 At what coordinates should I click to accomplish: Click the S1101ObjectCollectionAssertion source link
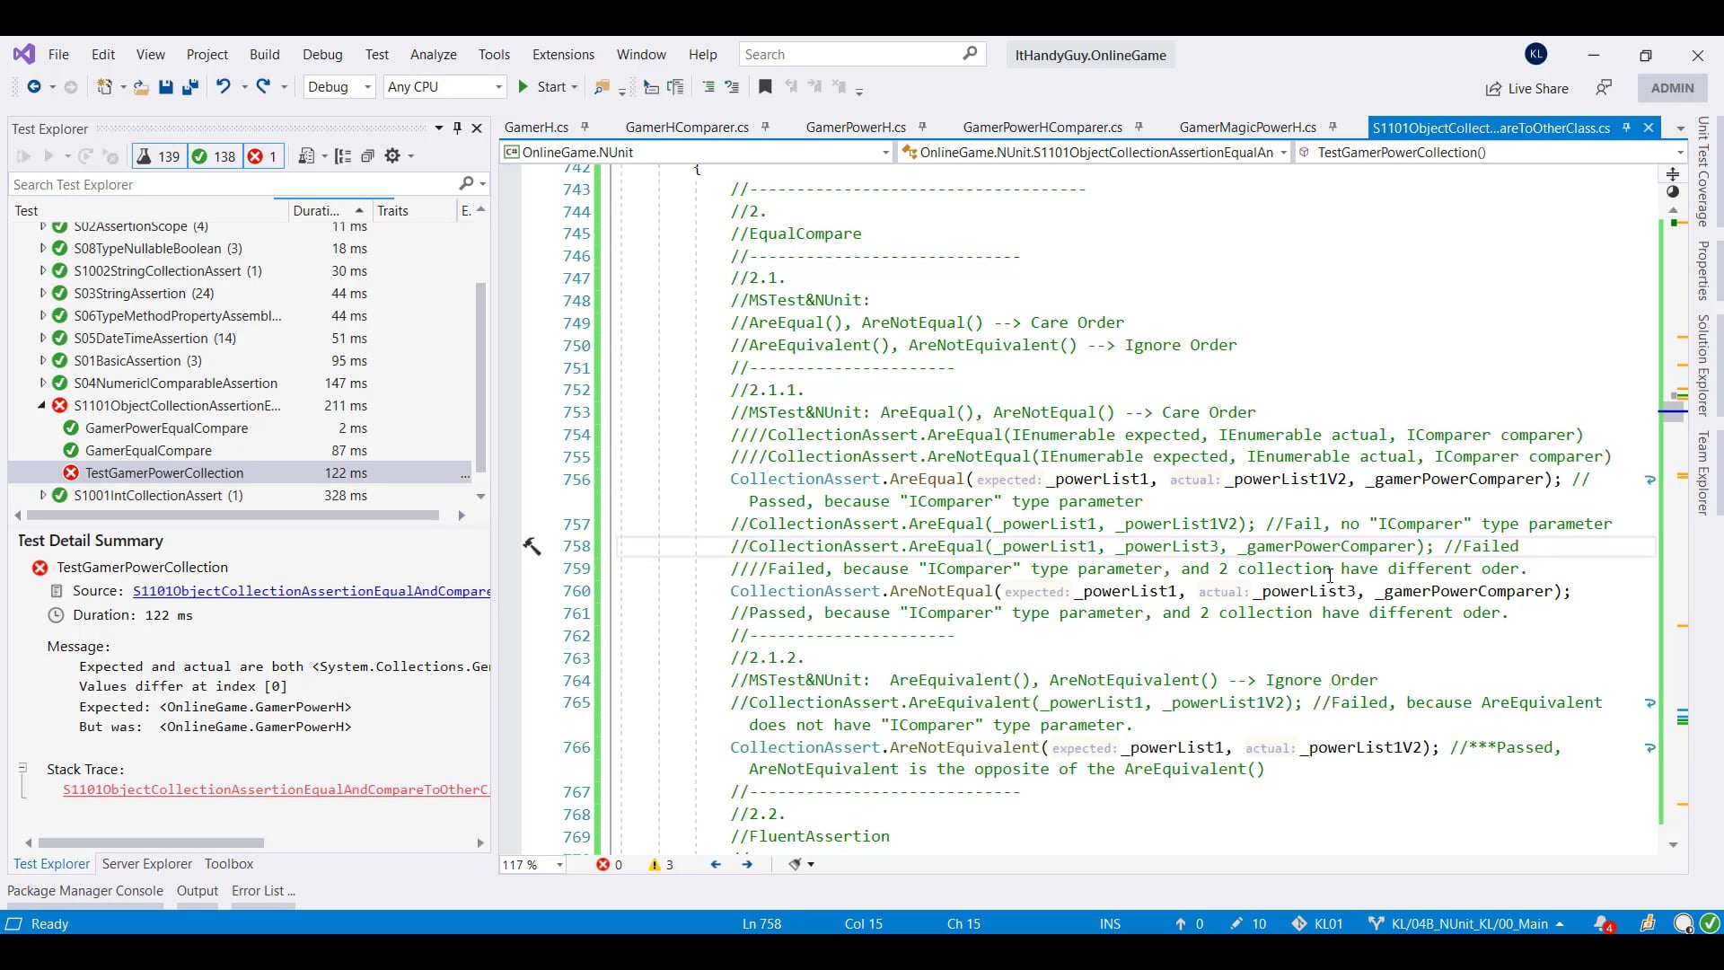coord(311,591)
